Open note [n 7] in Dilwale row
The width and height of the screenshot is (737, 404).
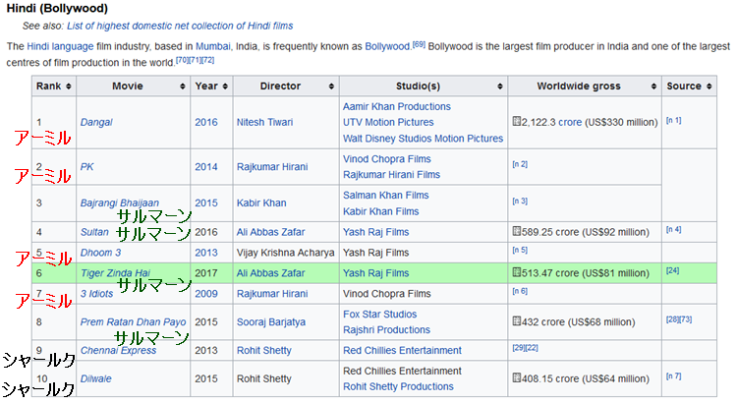click(x=673, y=376)
